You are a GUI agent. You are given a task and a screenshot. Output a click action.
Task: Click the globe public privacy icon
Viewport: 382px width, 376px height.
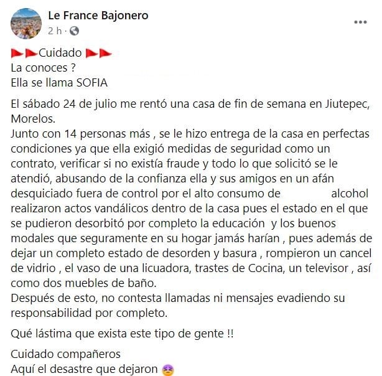coord(75,30)
